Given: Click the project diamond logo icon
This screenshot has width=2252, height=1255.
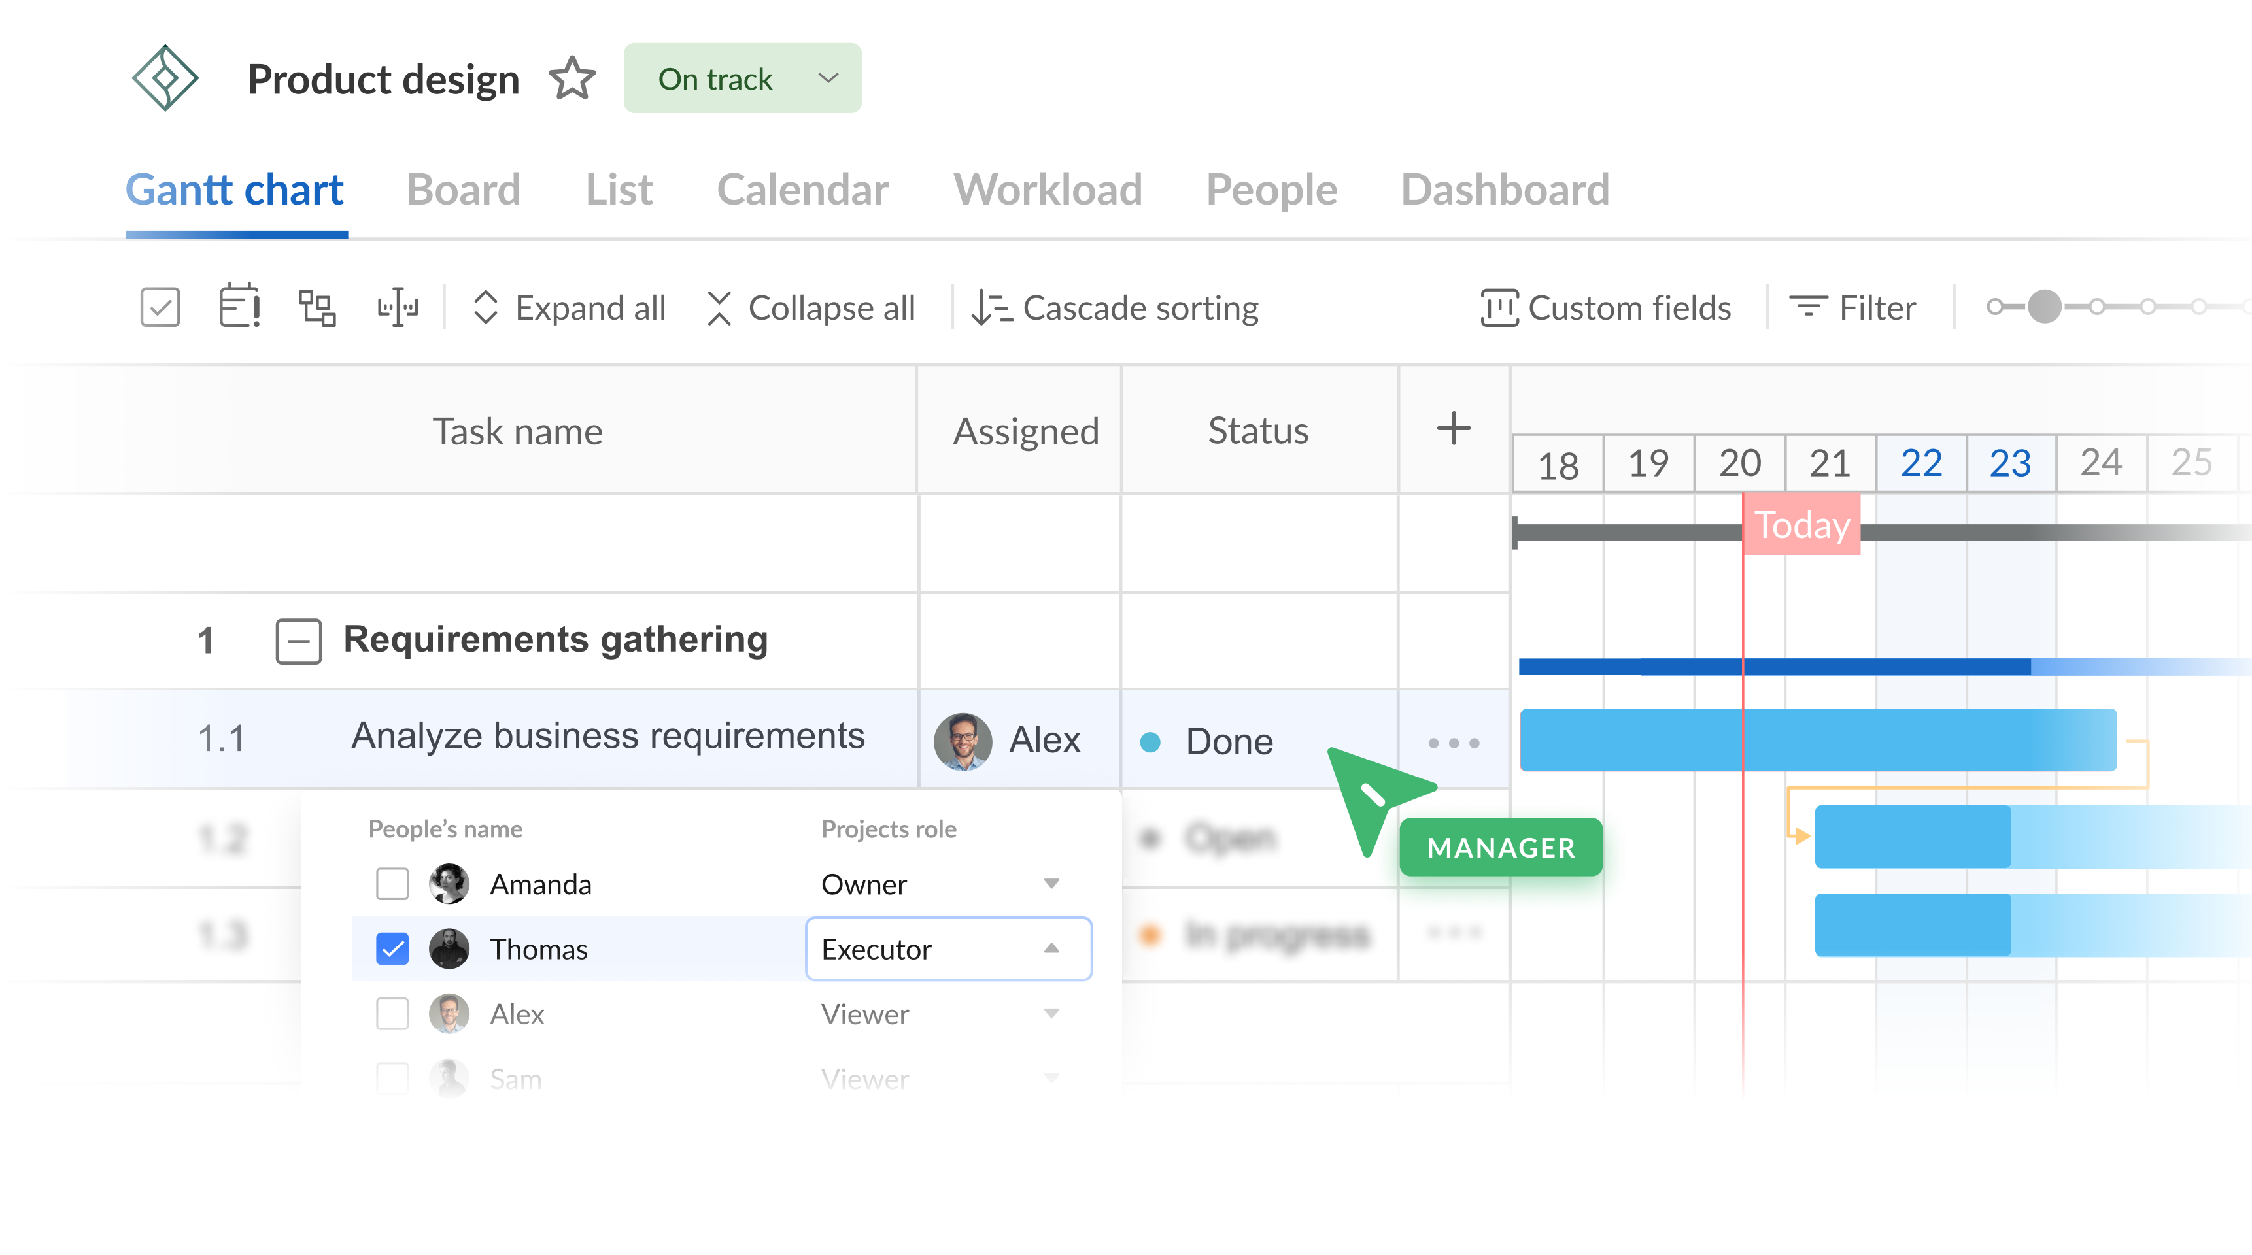Looking at the screenshot, I should [x=164, y=78].
